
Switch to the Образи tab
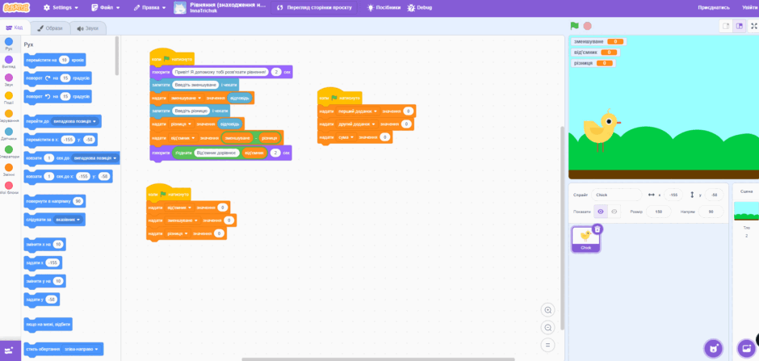tap(50, 28)
